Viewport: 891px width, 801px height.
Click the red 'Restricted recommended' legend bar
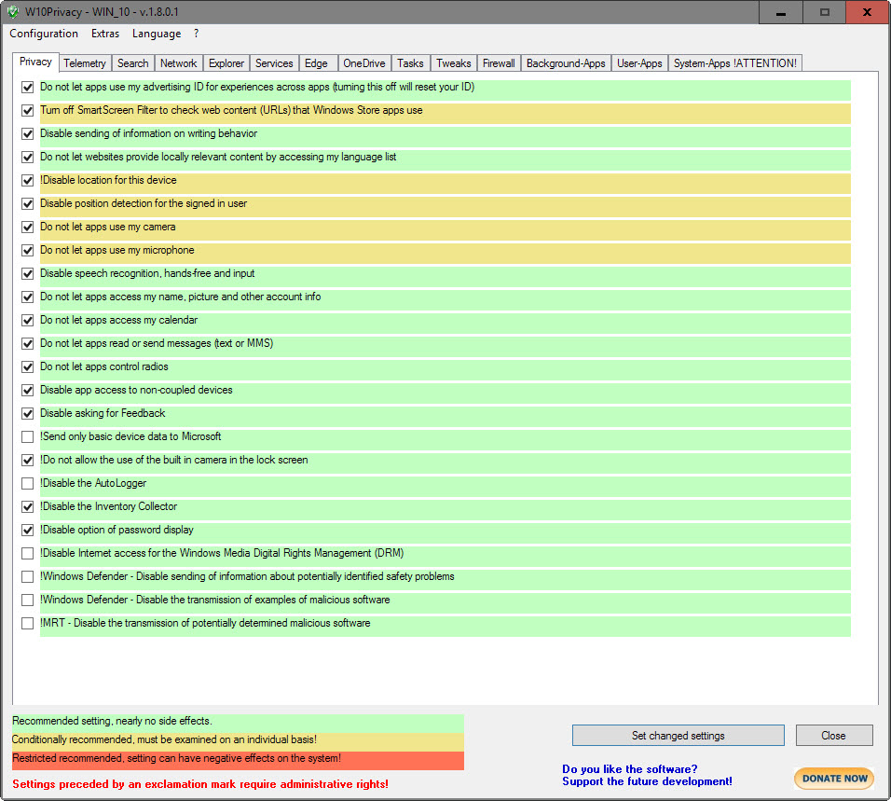(x=238, y=761)
